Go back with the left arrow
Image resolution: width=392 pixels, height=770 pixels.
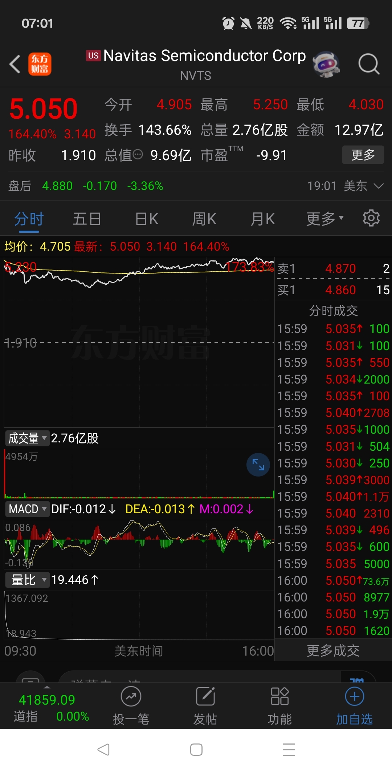pos(15,64)
